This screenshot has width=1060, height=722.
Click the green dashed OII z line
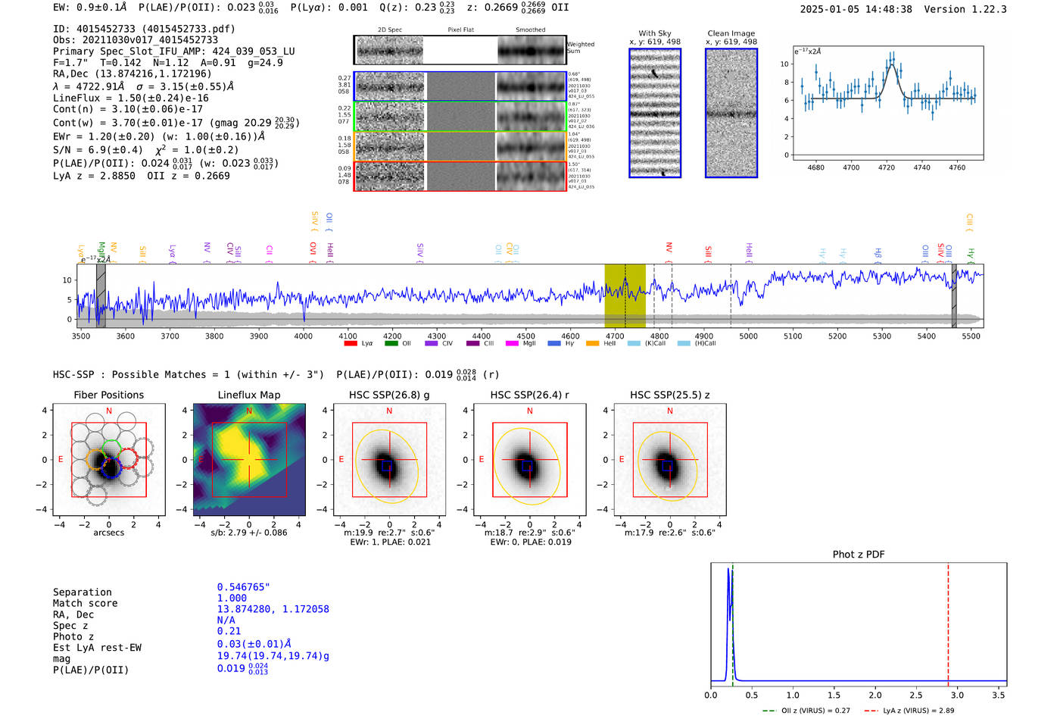(x=733, y=625)
